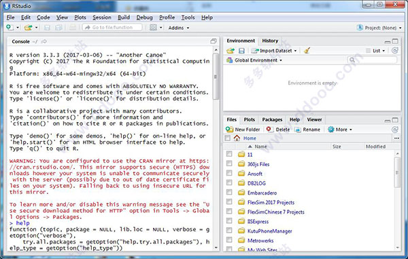This screenshot has height=259, width=408.
Task: Switch to the Environment tab
Action: [x=241, y=41]
